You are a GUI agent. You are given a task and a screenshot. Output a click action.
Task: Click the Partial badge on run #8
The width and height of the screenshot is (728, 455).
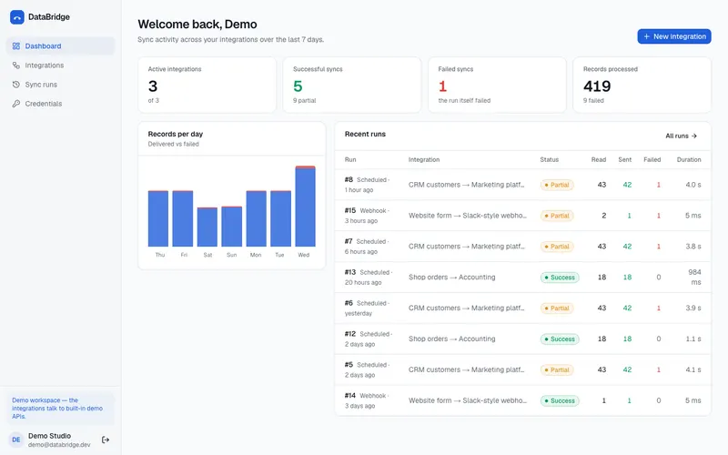click(557, 185)
